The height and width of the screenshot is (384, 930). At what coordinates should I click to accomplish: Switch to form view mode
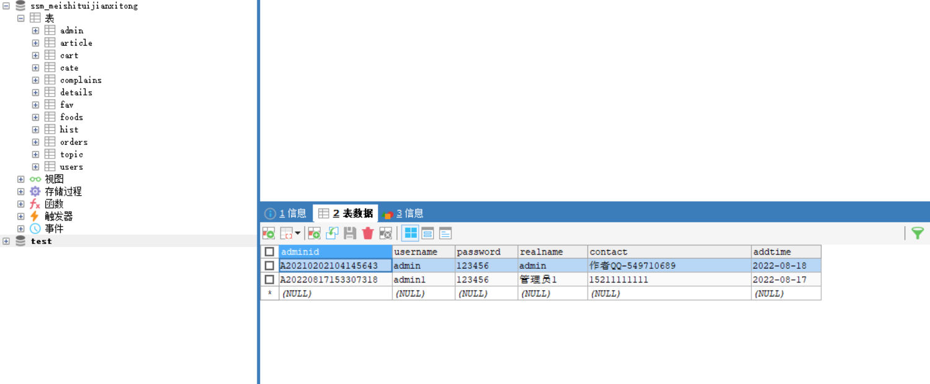coord(427,233)
